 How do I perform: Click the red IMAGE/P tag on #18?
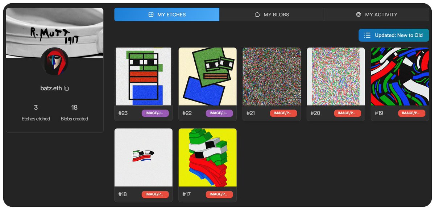pyautogui.click(x=155, y=194)
